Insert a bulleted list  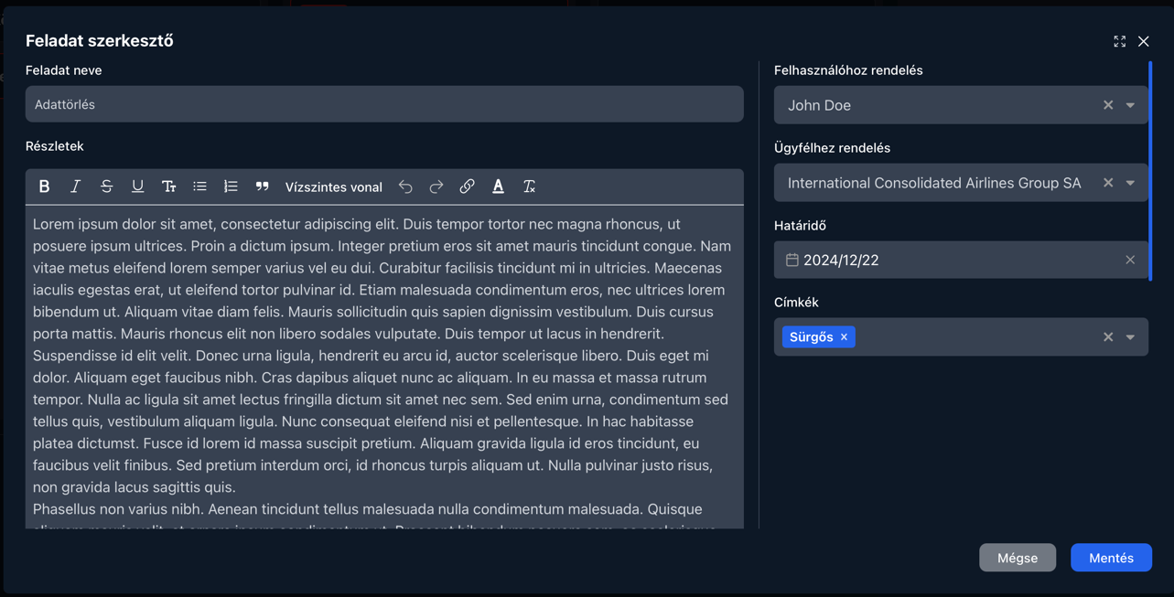click(199, 187)
